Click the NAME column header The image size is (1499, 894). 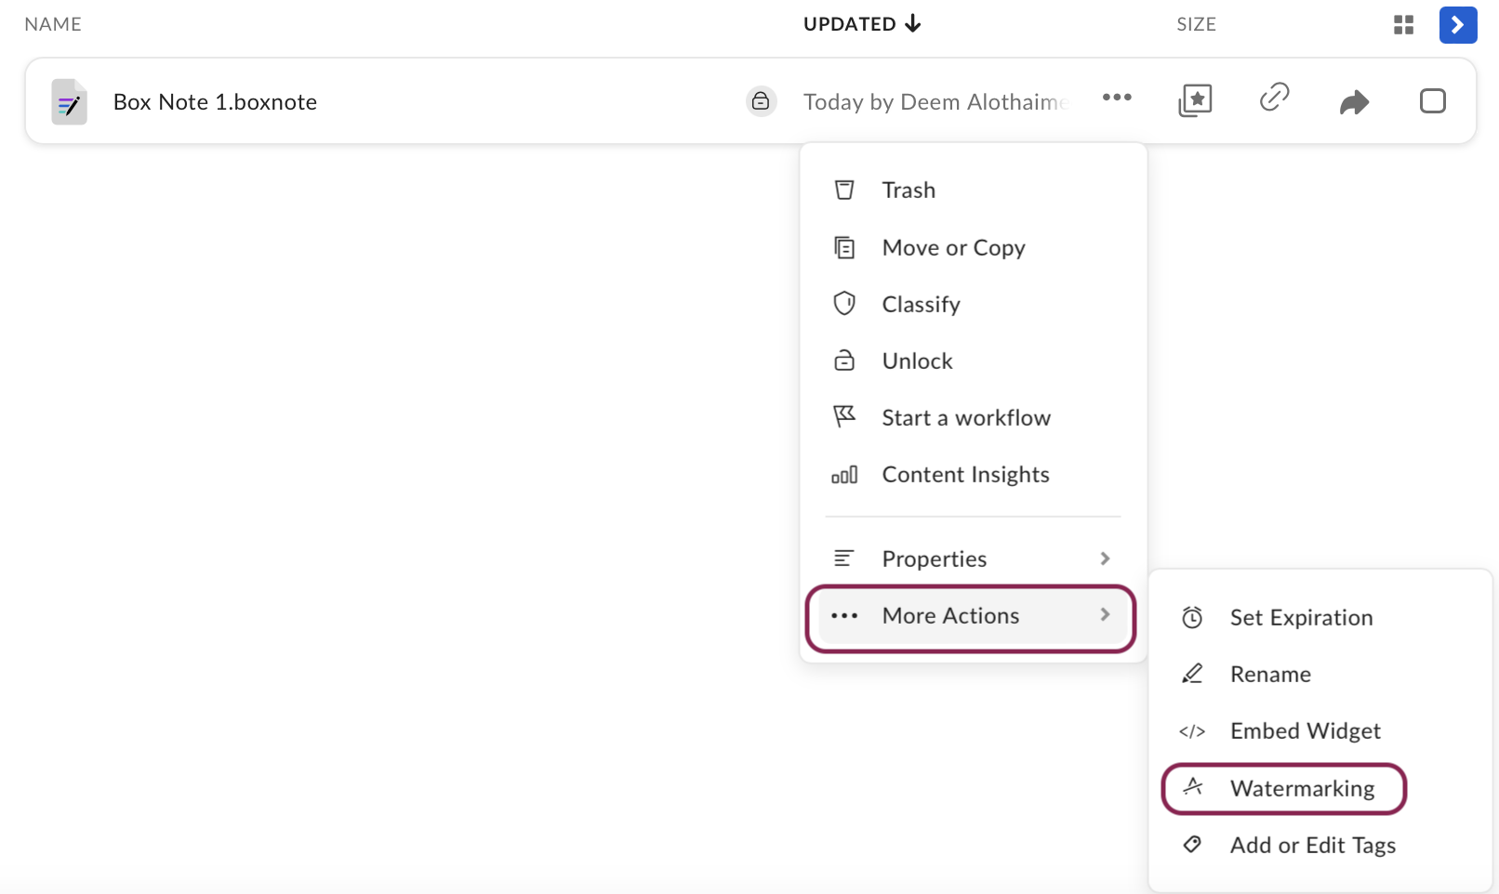point(53,24)
